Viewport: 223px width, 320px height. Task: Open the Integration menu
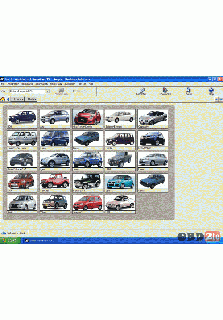(x=13, y=84)
